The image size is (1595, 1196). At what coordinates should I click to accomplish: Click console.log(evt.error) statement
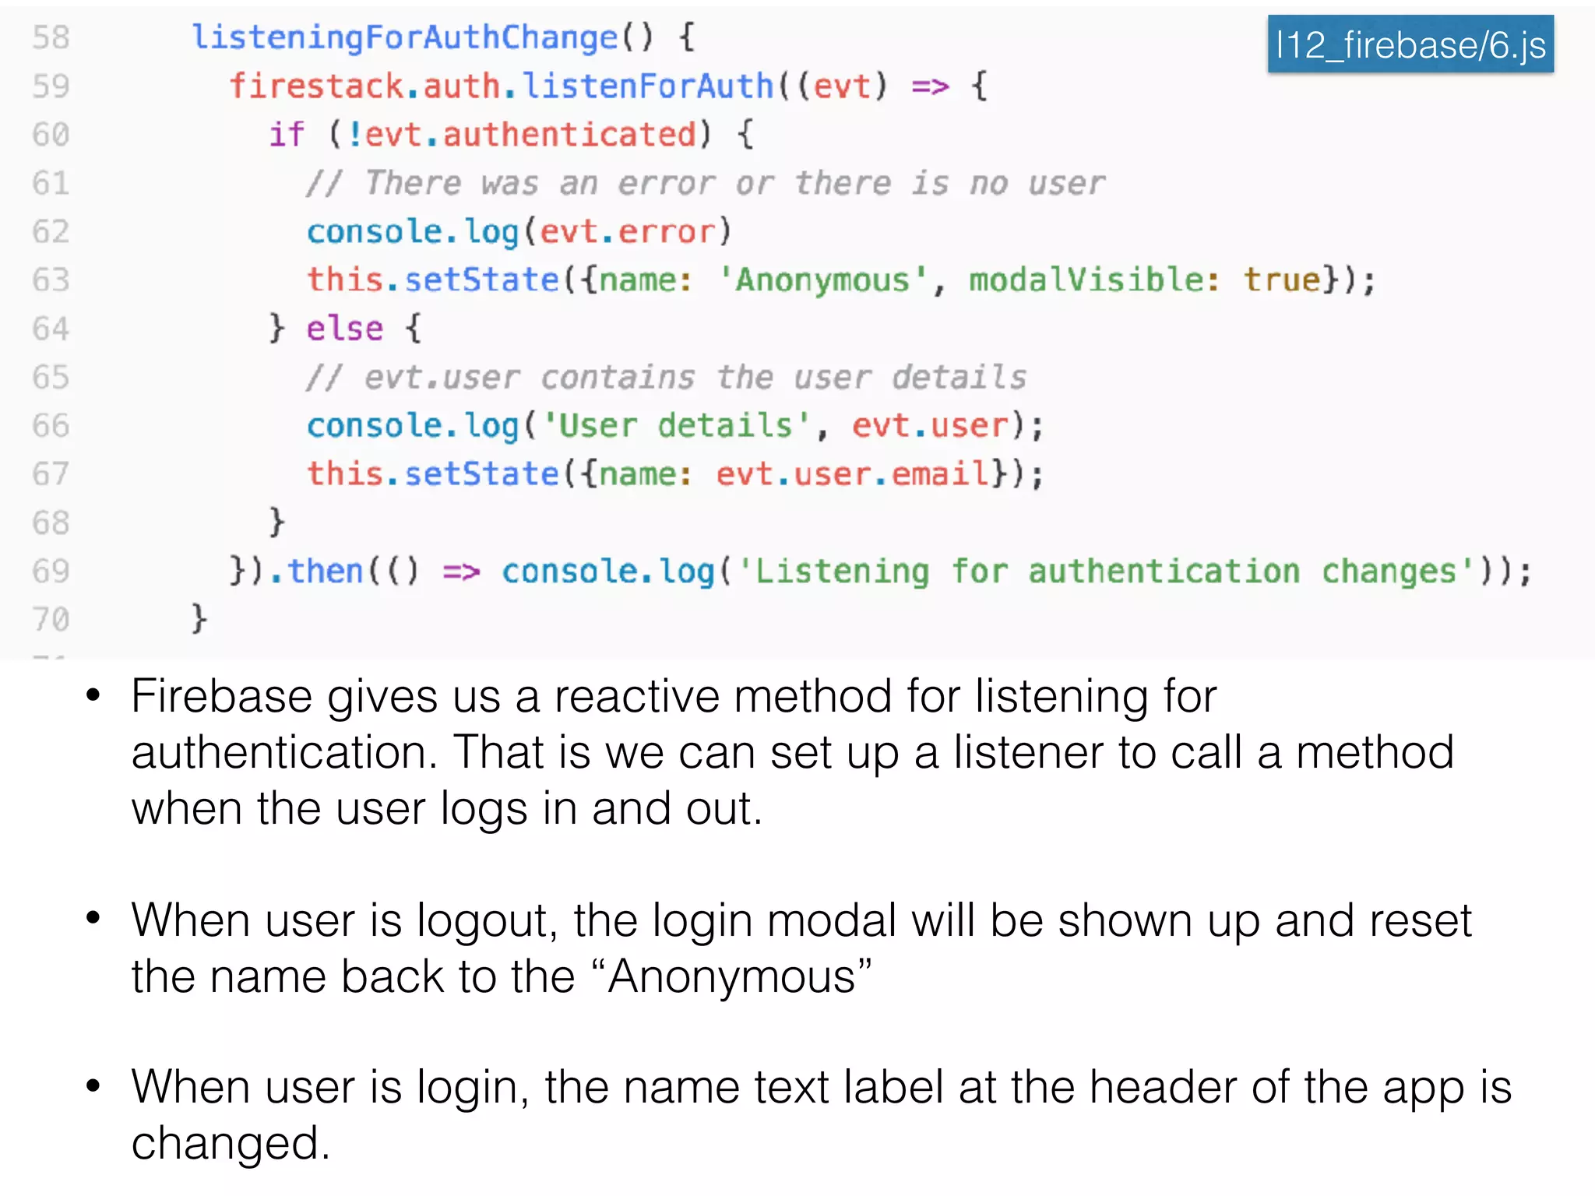click(x=519, y=232)
